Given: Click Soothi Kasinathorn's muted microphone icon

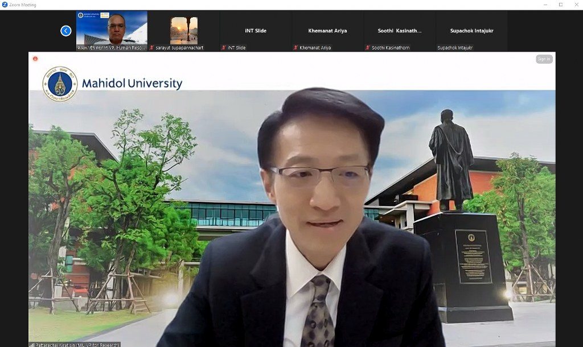Looking at the screenshot, I should (x=368, y=48).
